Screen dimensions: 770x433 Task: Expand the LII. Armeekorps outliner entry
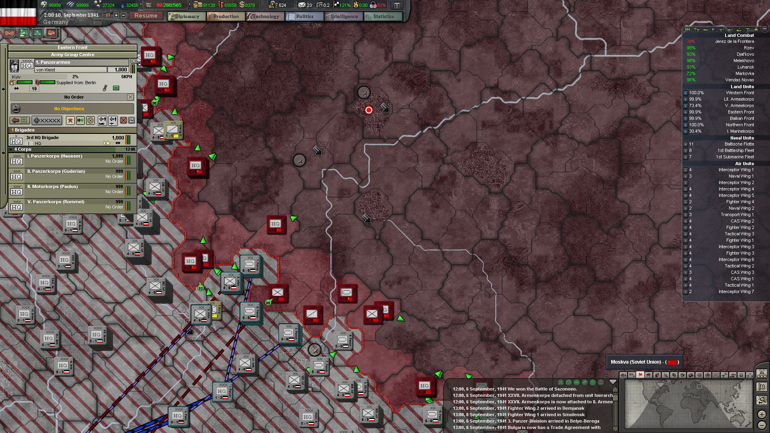[685, 99]
